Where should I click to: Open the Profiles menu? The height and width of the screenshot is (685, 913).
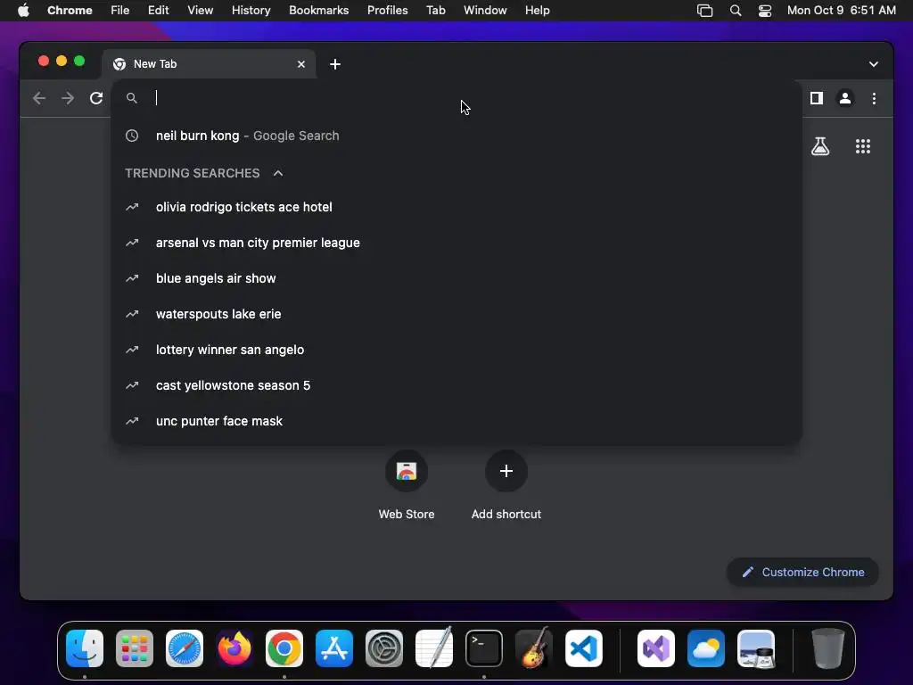[x=387, y=11]
